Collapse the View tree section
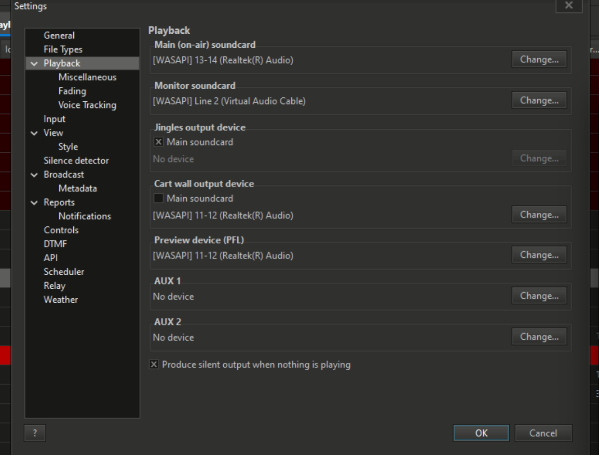Screen dimensions: 599x455 [x=34, y=133]
